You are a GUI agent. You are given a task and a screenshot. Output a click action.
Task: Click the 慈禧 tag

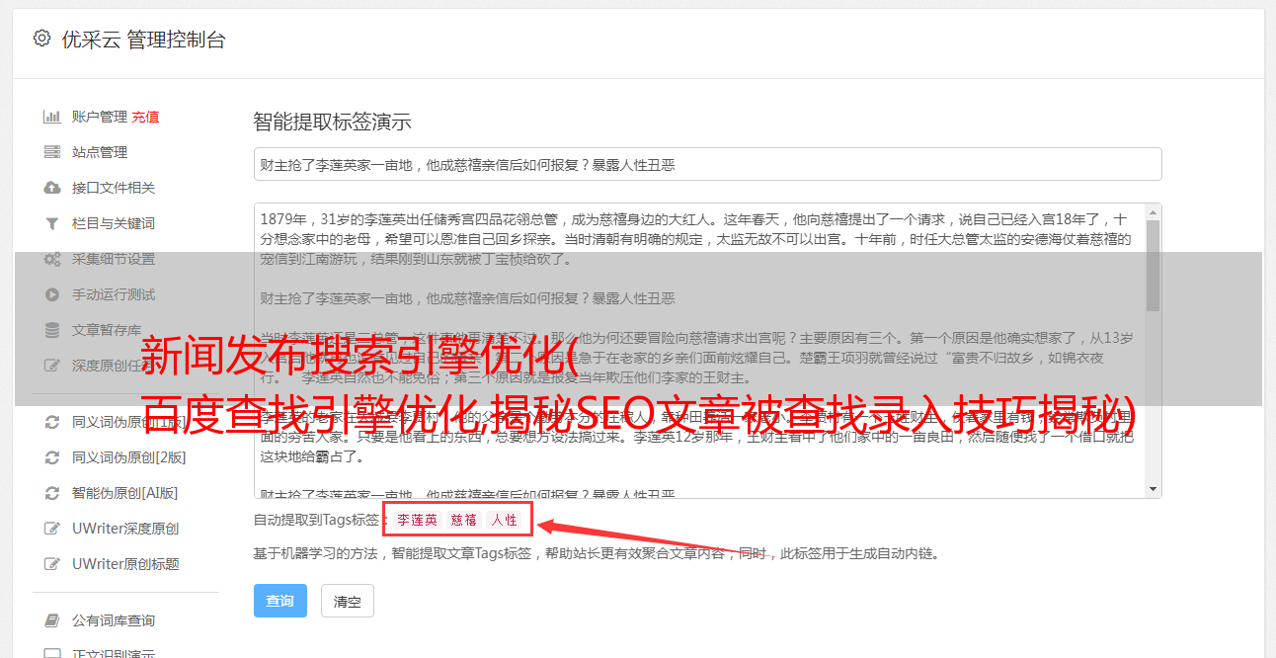tap(464, 520)
